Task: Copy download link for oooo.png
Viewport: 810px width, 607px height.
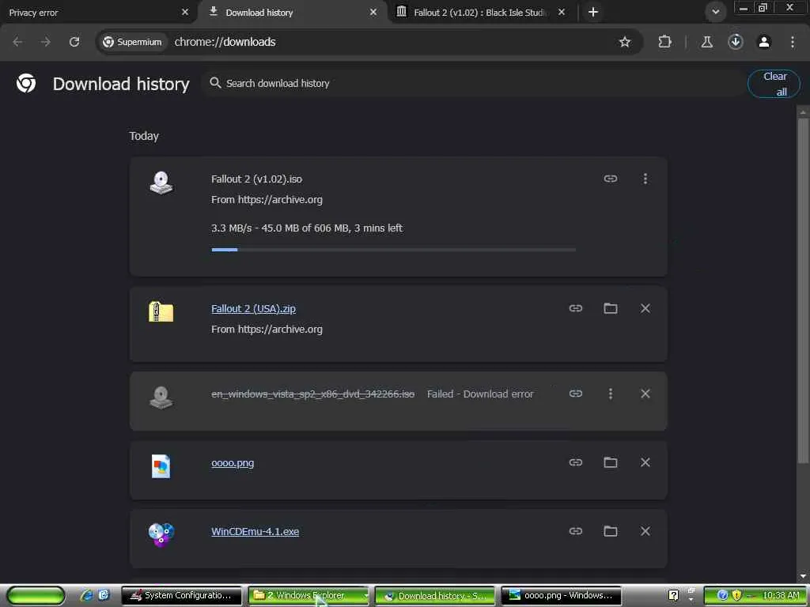Action: click(x=576, y=462)
